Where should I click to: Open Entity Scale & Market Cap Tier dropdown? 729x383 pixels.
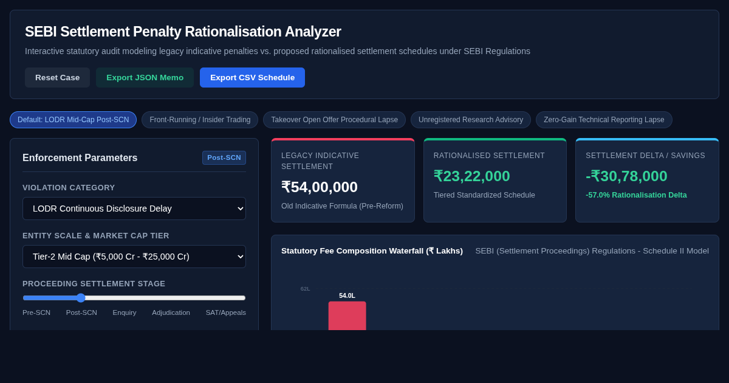pos(134,257)
